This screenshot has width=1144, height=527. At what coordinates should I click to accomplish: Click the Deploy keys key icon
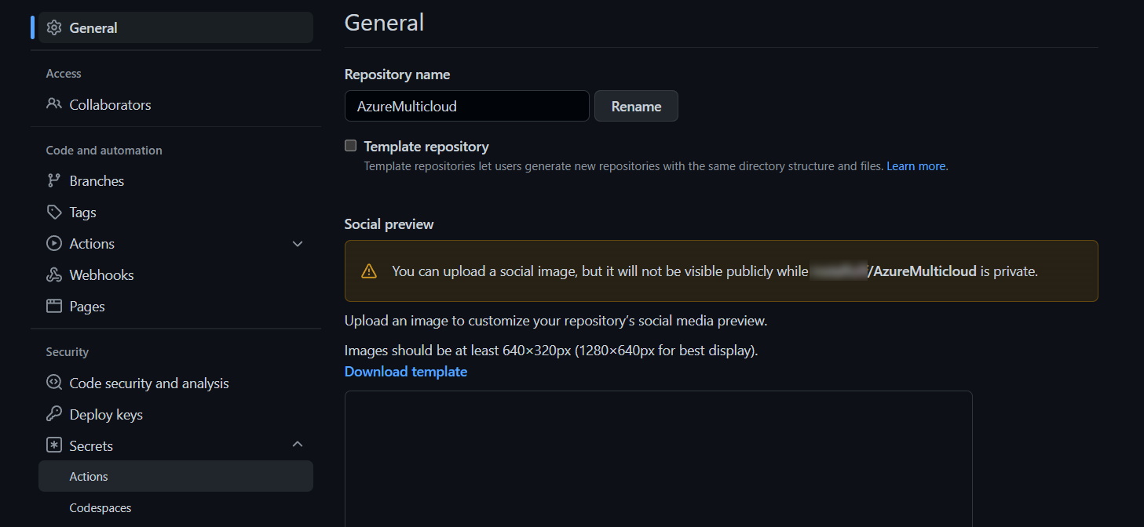pos(54,414)
